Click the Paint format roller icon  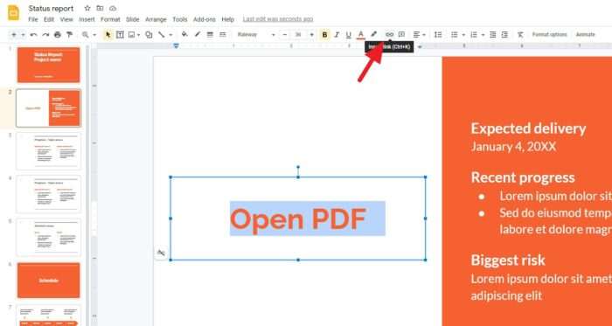(69, 35)
